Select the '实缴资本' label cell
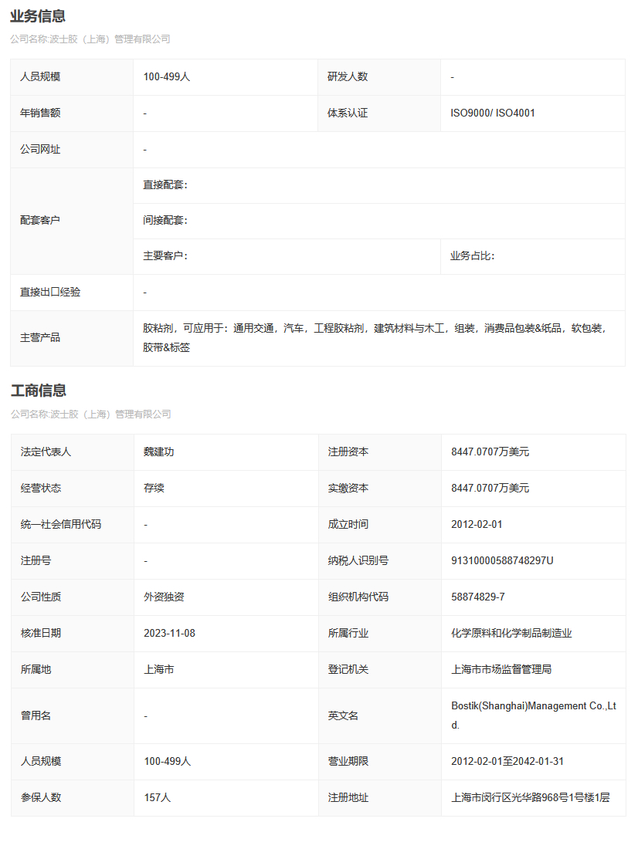638x849 pixels. (x=379, y=489)
